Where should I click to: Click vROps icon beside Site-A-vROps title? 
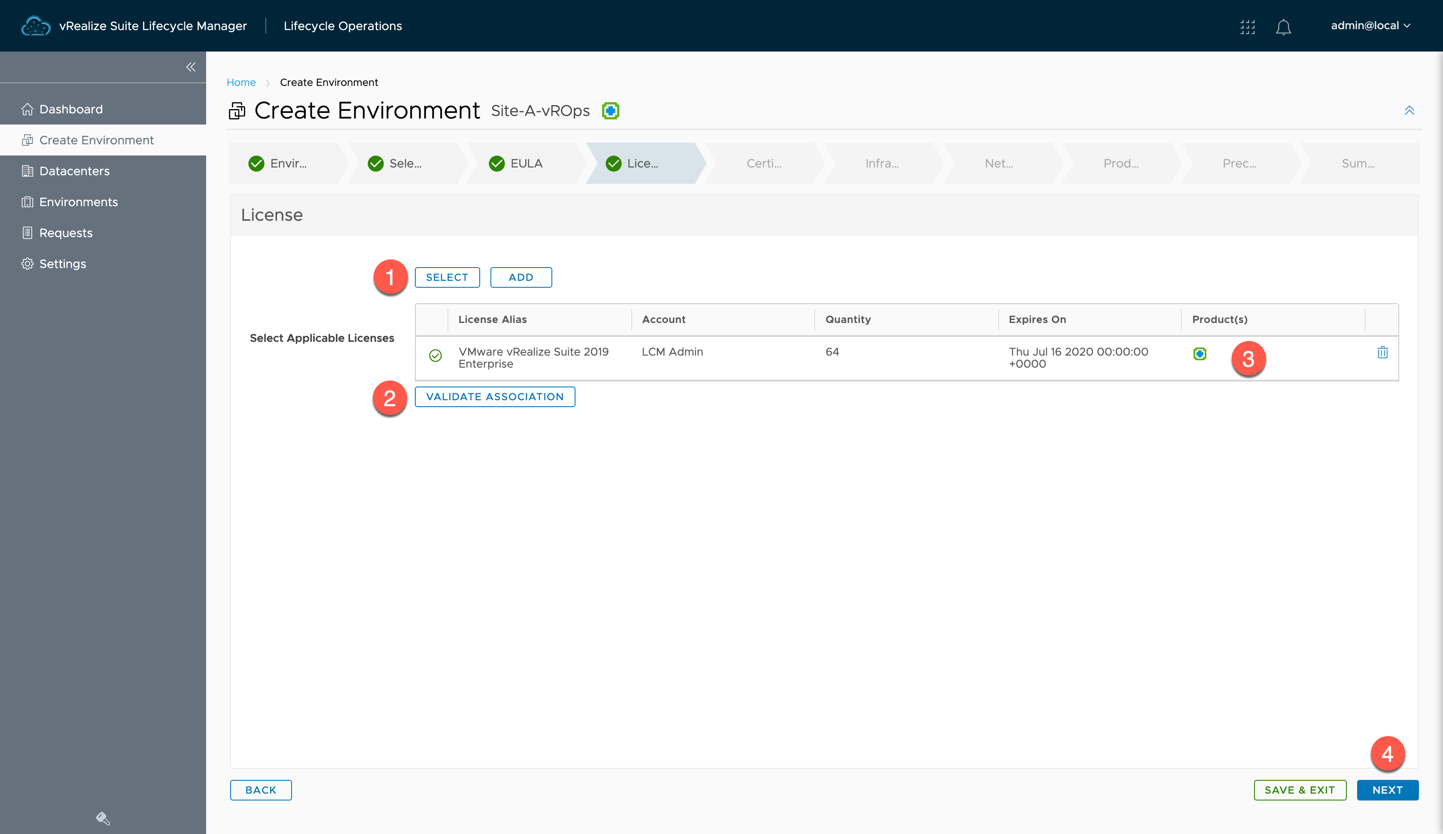[610, 110]
